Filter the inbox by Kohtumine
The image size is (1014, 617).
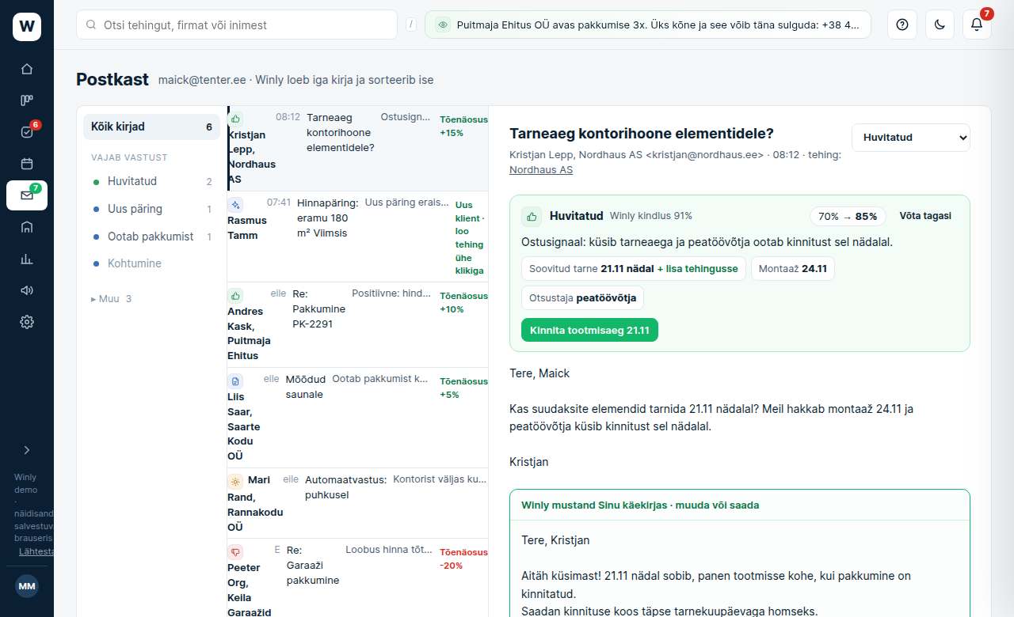click(152, 263)
